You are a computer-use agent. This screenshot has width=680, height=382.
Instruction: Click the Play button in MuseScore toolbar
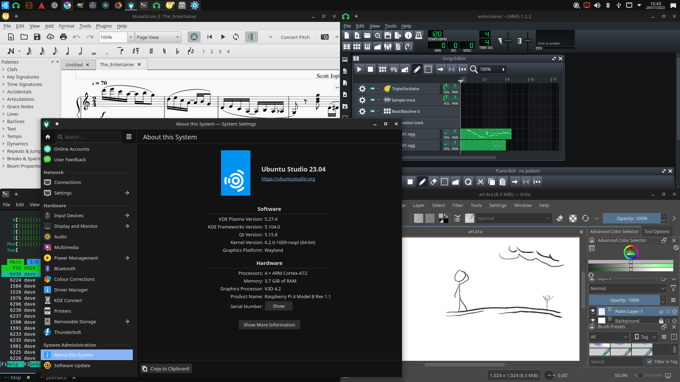[223, 37]
